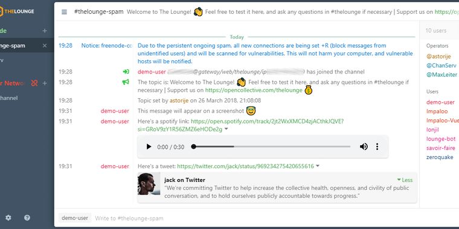Click demo-user nick on Spotify message

pos(115,122)
